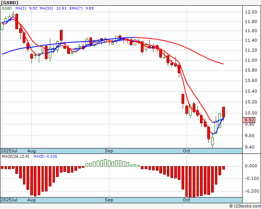The width and height of the screenshot is (261, 209).
Task: Click the MACD:-0.026 value label
Action: (45, 157)
